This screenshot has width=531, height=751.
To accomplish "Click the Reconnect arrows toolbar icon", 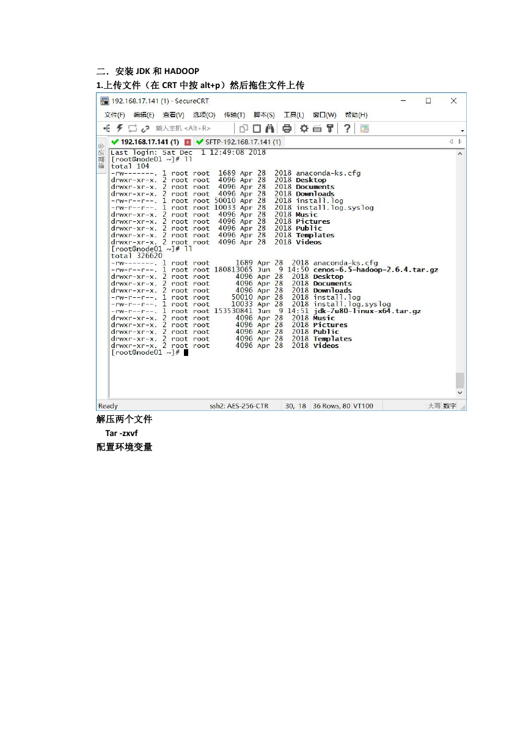I will point(133,128).
